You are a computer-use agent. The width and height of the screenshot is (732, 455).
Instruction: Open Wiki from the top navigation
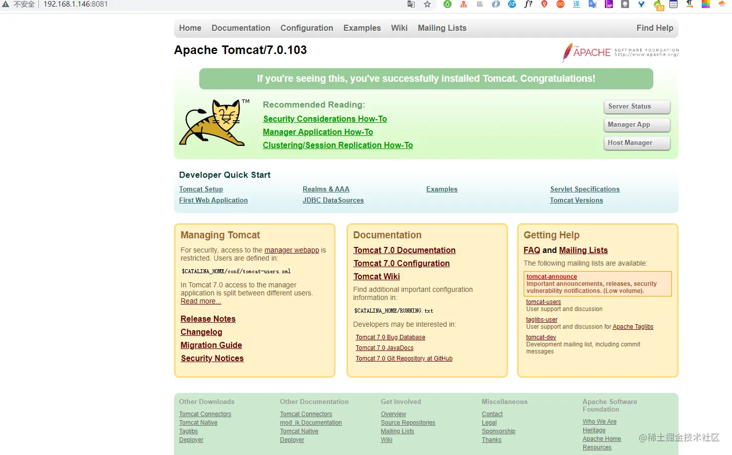(399, 28)
